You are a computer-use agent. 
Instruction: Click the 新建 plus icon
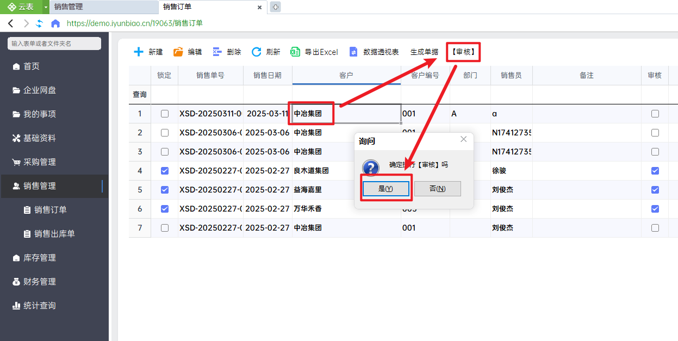[139, 52]
